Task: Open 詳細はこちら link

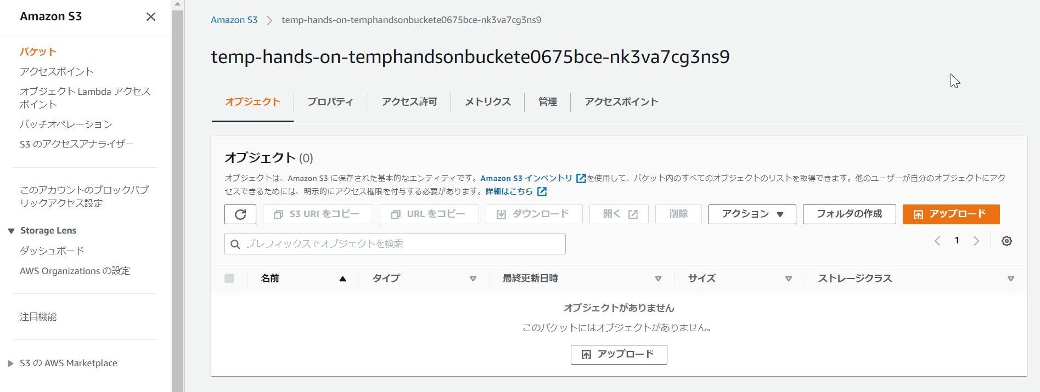Action: pyautogui.click(x=509, y=191)
